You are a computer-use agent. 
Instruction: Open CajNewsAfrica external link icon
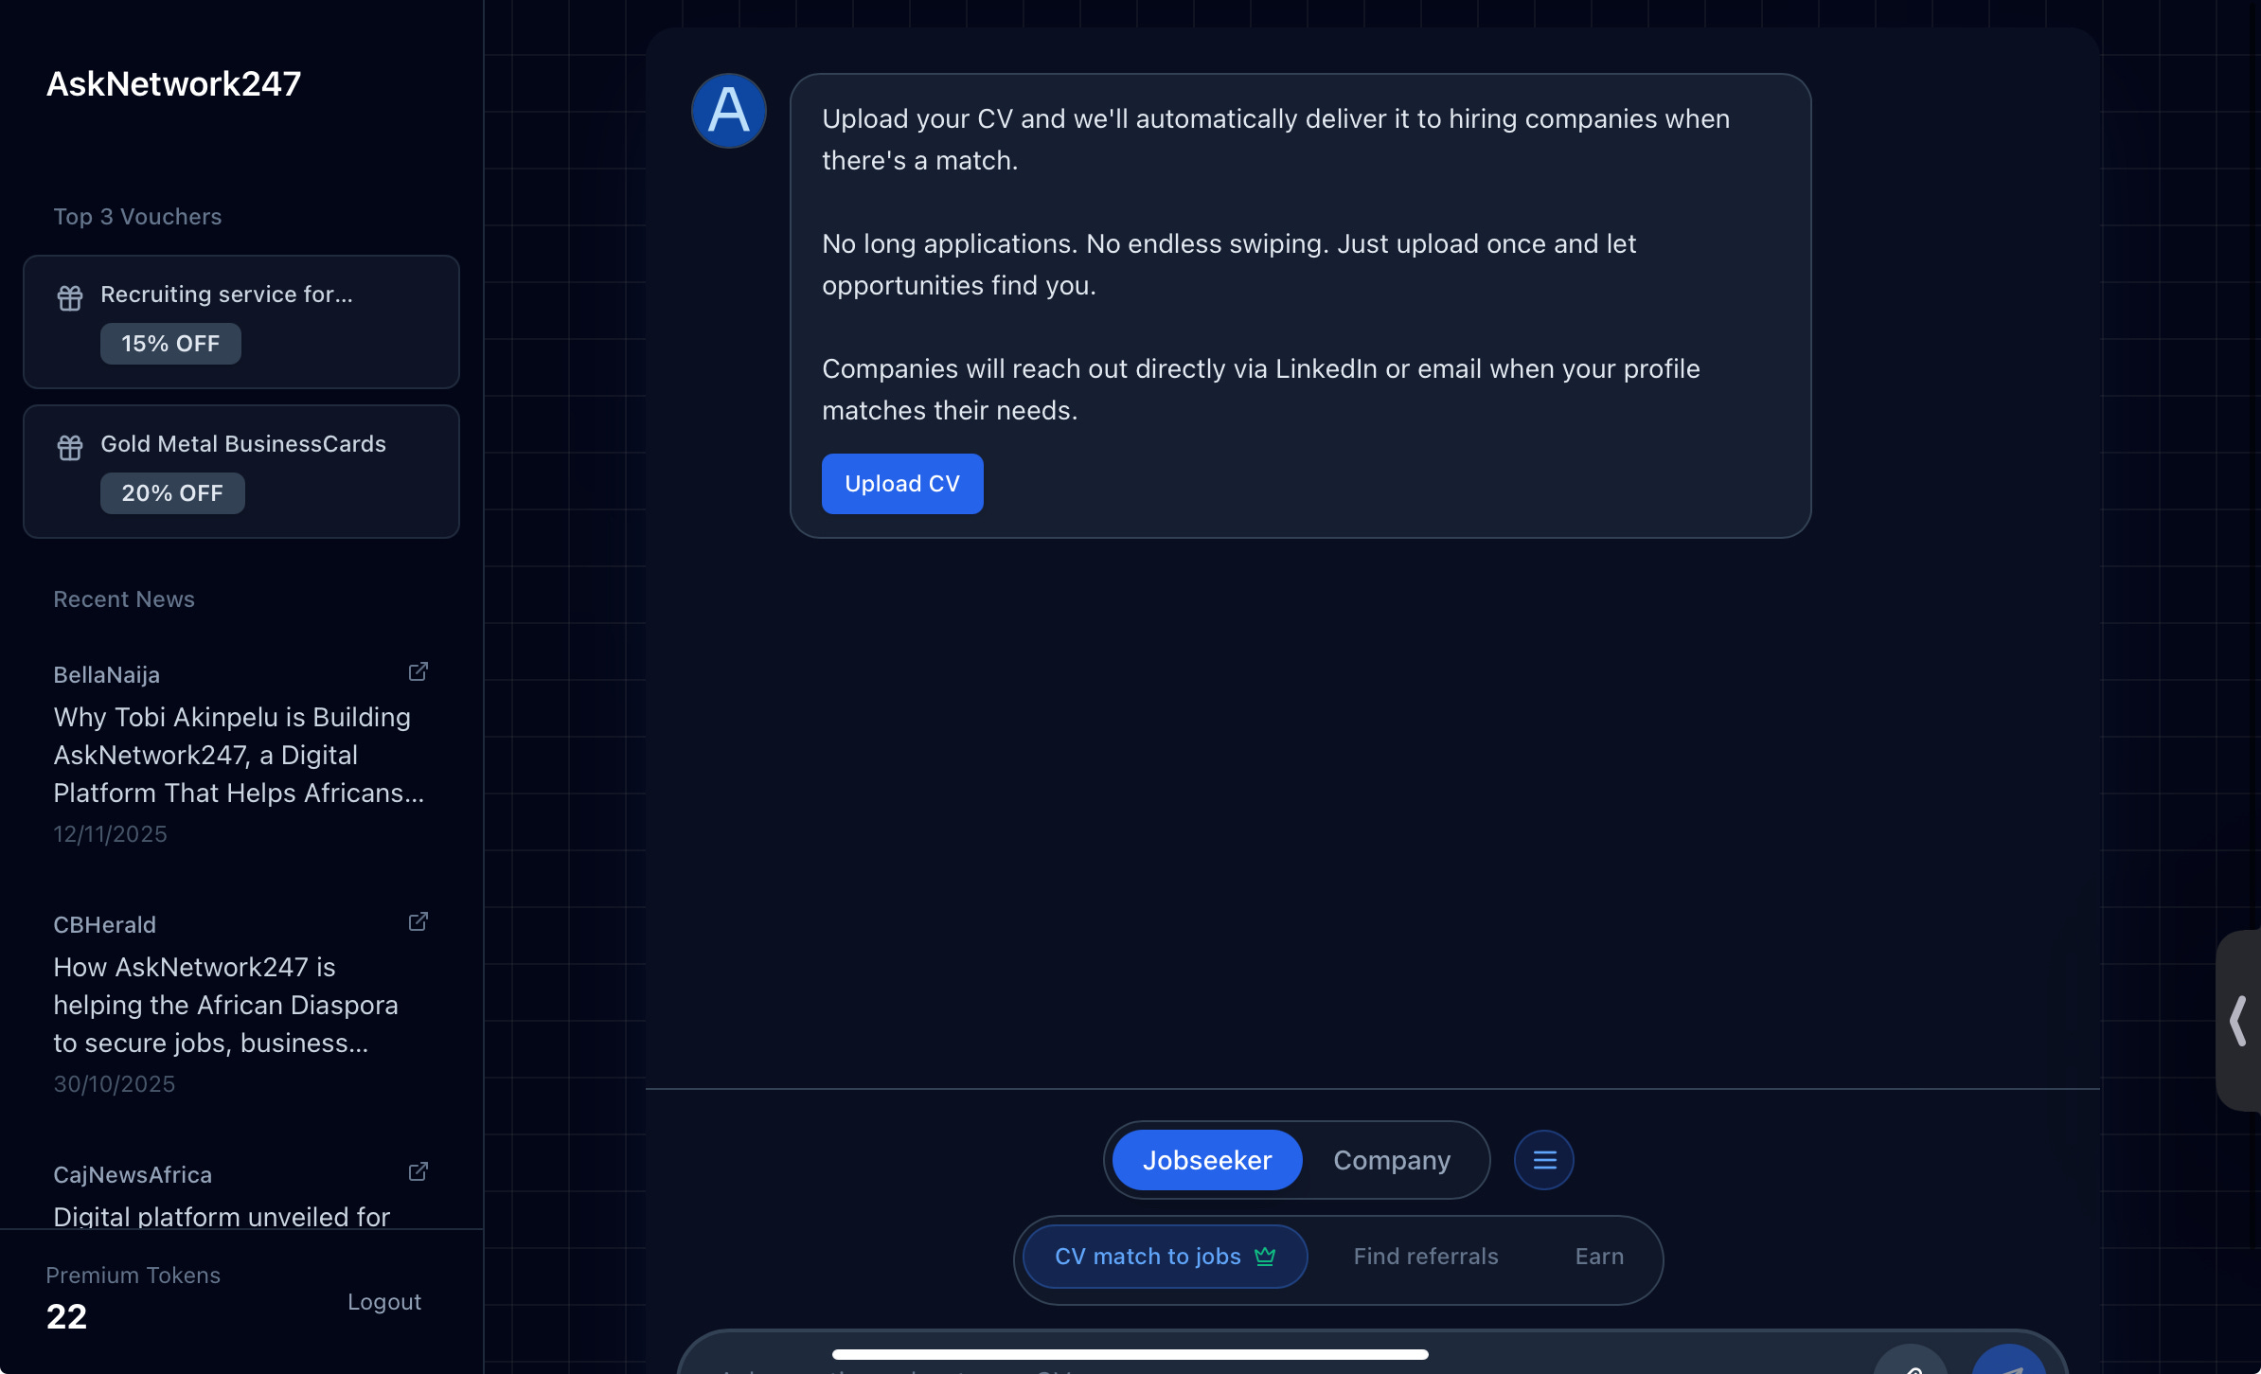pos(418,1172)
